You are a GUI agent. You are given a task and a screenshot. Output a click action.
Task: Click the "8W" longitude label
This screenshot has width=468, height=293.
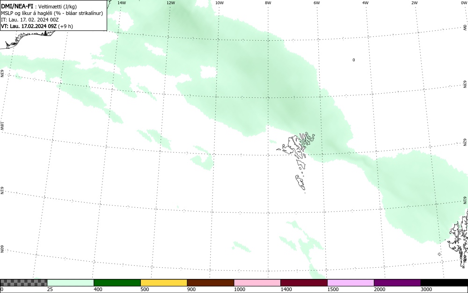(268, 3)
